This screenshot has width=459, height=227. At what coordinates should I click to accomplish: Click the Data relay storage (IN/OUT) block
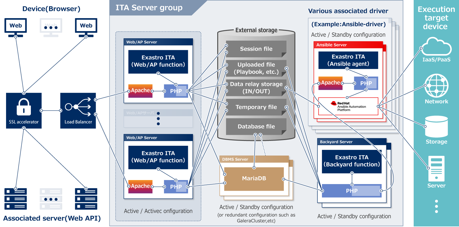[x=256, y=88]
